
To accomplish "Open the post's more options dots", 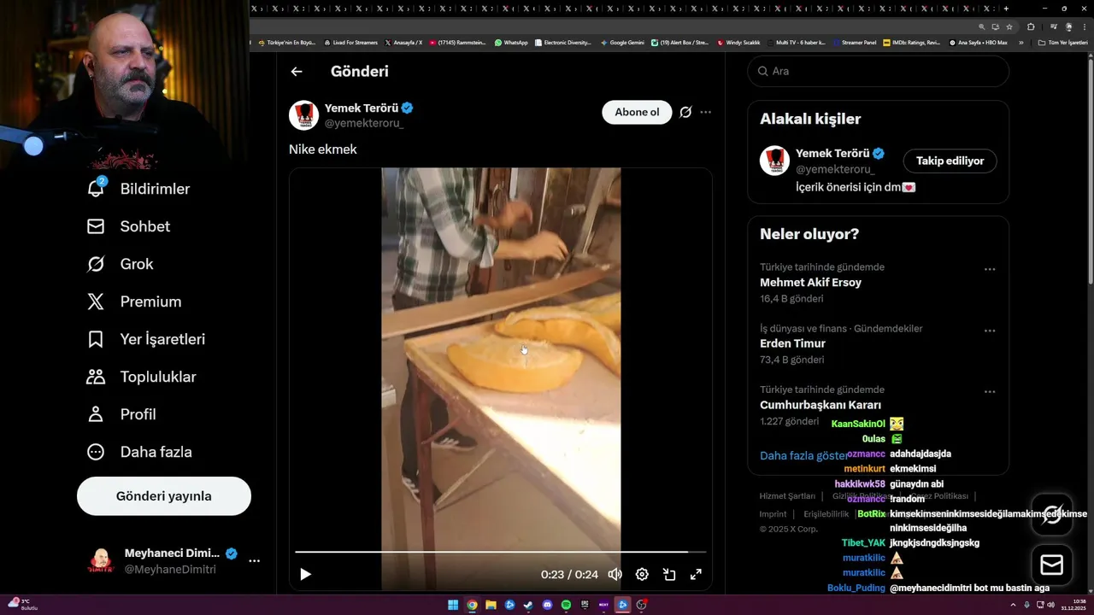I will click(705, 112).
